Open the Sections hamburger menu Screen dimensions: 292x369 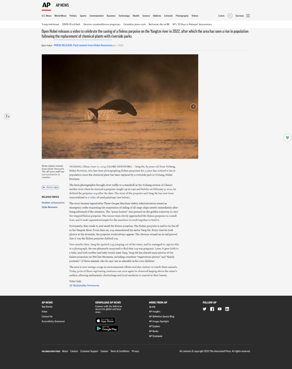248,16
